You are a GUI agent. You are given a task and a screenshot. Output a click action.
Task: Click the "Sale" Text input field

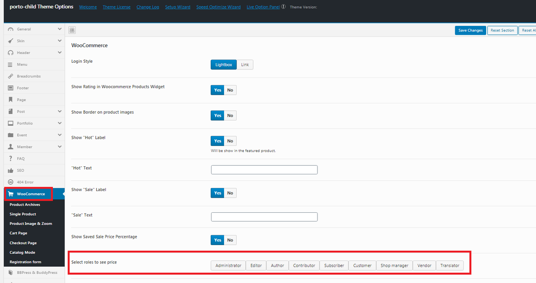point(264,217)
